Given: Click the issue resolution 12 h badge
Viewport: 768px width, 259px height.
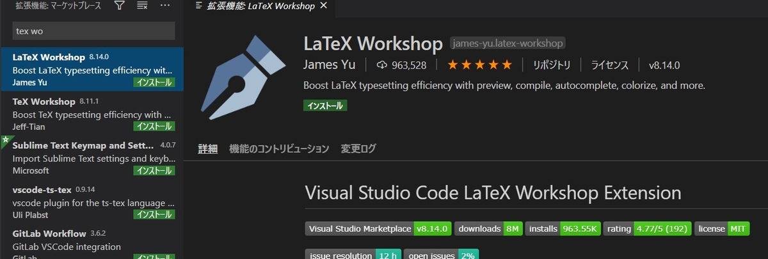Looking at the screenshot, I should (x=353, y=255).
